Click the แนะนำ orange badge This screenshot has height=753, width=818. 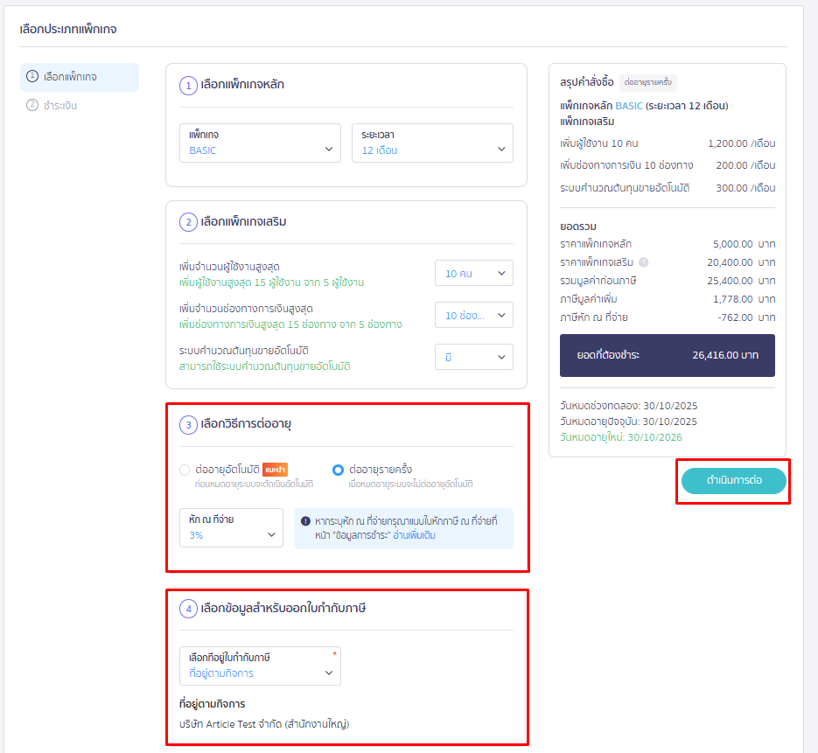276,470
